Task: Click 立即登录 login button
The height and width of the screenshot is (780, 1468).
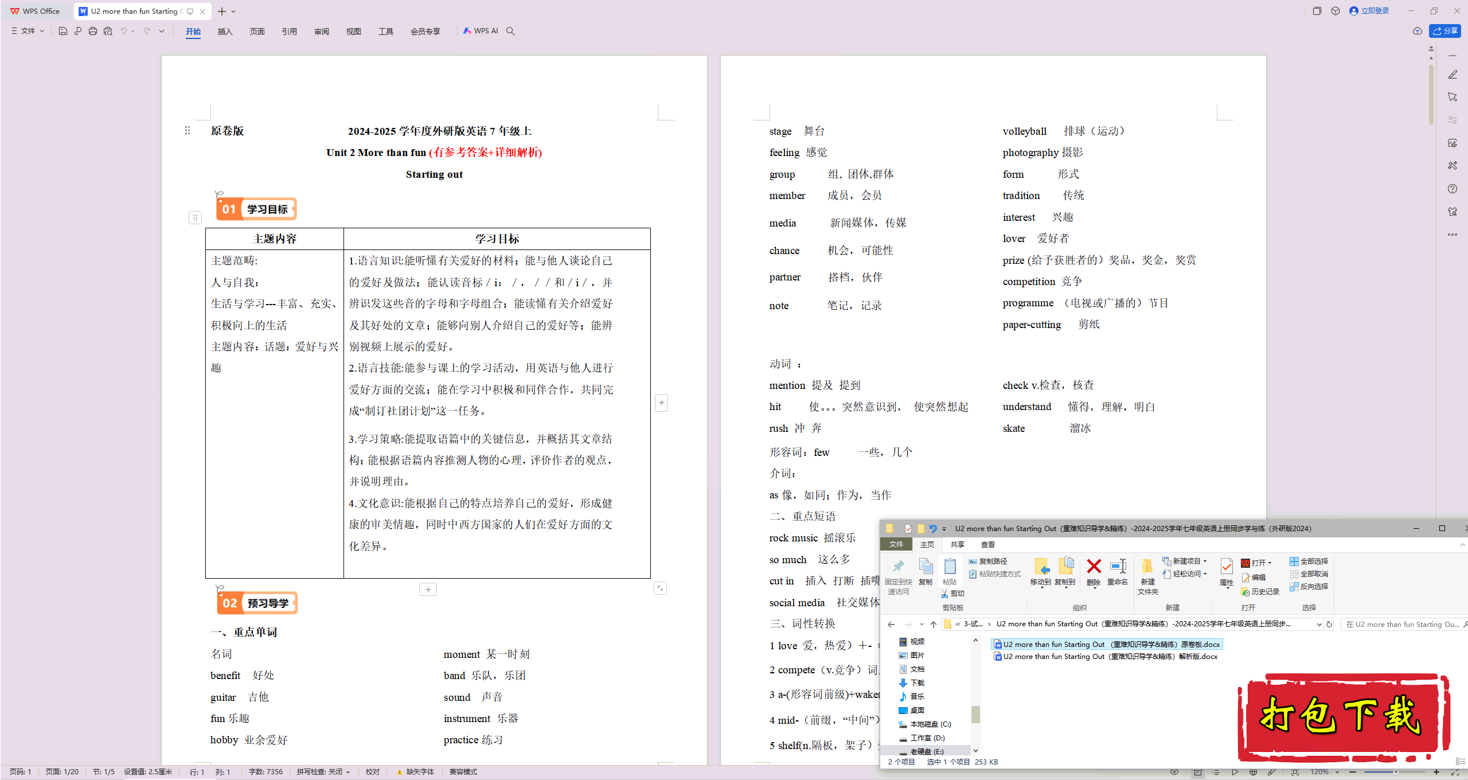Action: [1369, 11]
